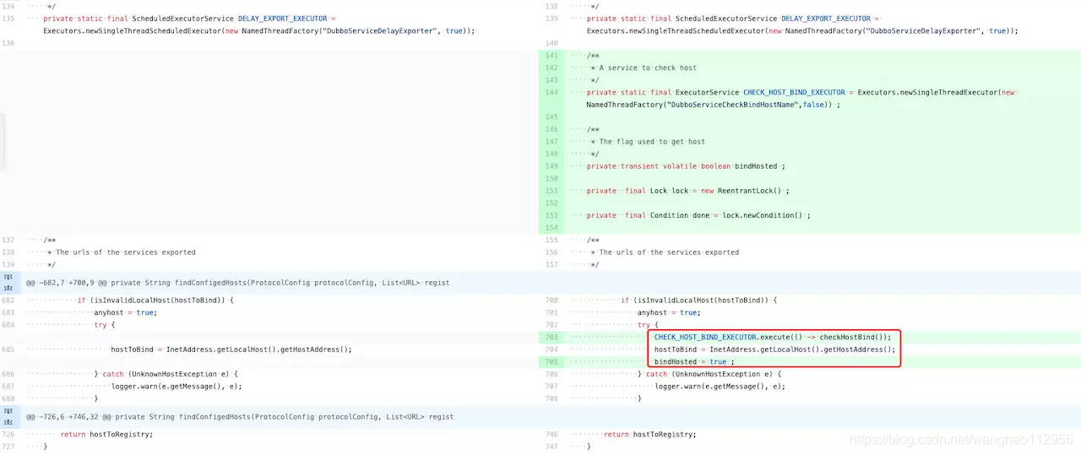Click 'logger.warn' statement on line 687
Viewport: 1081px width, 455px height.
tap(177, 386)
